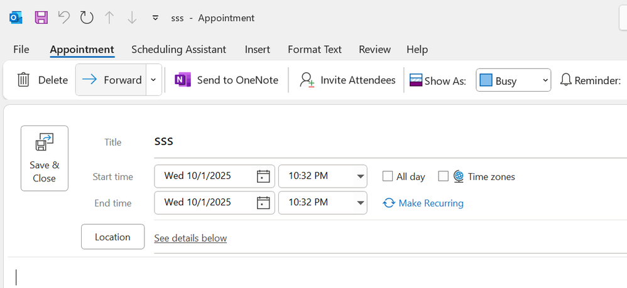Click Send to OneNote icon
The width and height of the screenshot is (627, 288).
pyautogui.click(x=183, y=80)
